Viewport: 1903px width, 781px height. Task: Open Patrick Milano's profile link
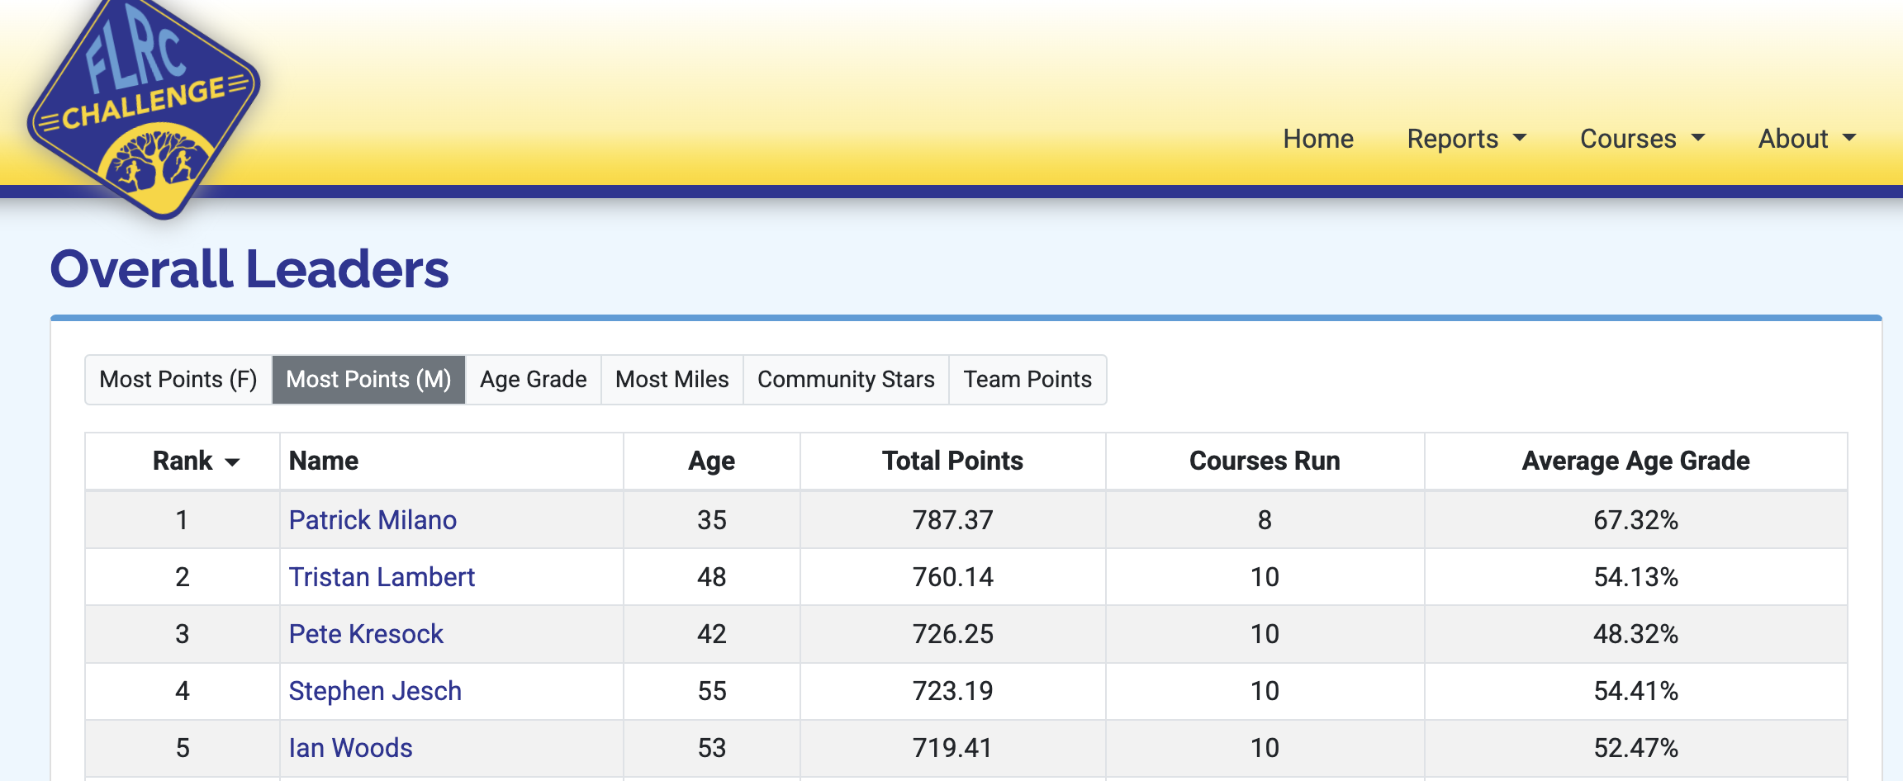point(373,520)
